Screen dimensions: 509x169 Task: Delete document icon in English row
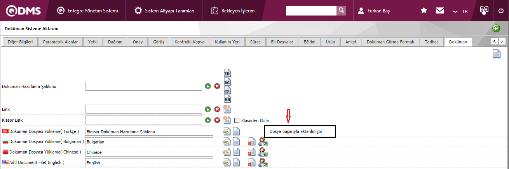pos(252,163)
